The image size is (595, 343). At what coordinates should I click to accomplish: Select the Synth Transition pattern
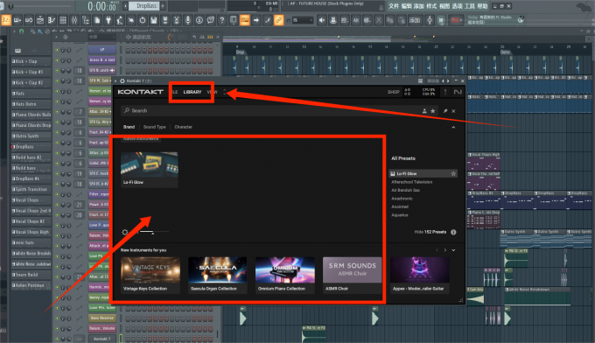(x=31, y=189)
